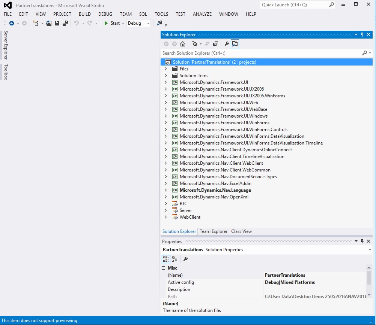Expand the Microsoft.Dynamics.Nav.Language project node
Viewport: 376px width, 325px height.
(x=165, y=190)
